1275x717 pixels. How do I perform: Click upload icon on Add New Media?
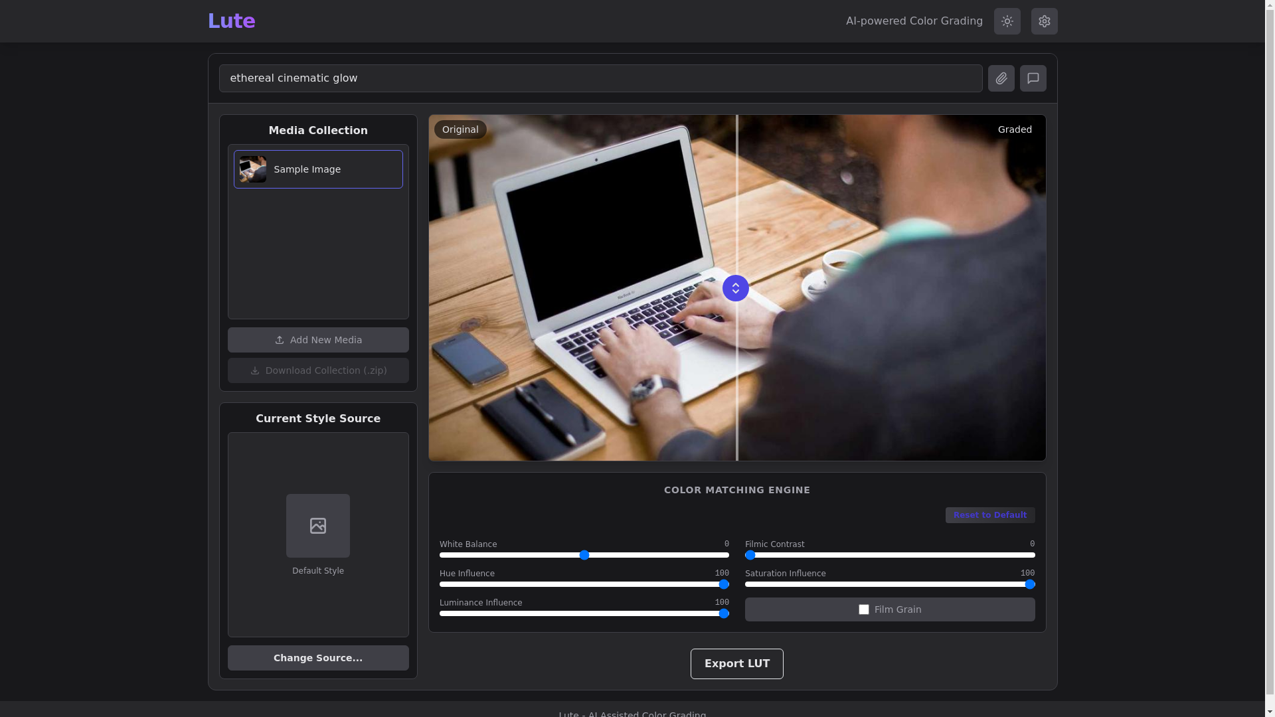[x=280, y=340]
